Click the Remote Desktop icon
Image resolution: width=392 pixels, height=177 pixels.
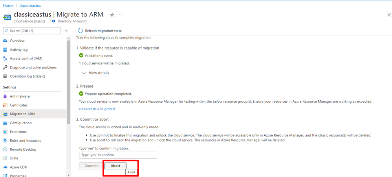pyautogui.click(x=5, y=149)
